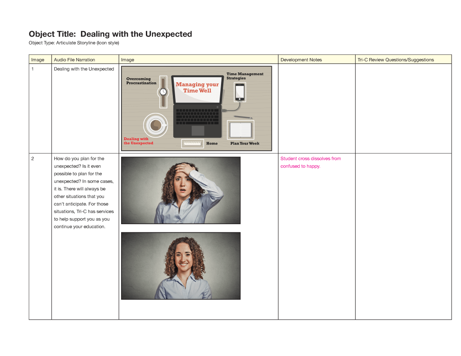Image resolution: width=461 pixels, height=356 pixels.
Task: Click the Development Notes column header
Action: click(301, 60)
